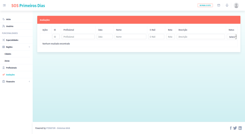
Task: Focus the Nota filter field
Action: pyautogui.click(x=171, y=37)
